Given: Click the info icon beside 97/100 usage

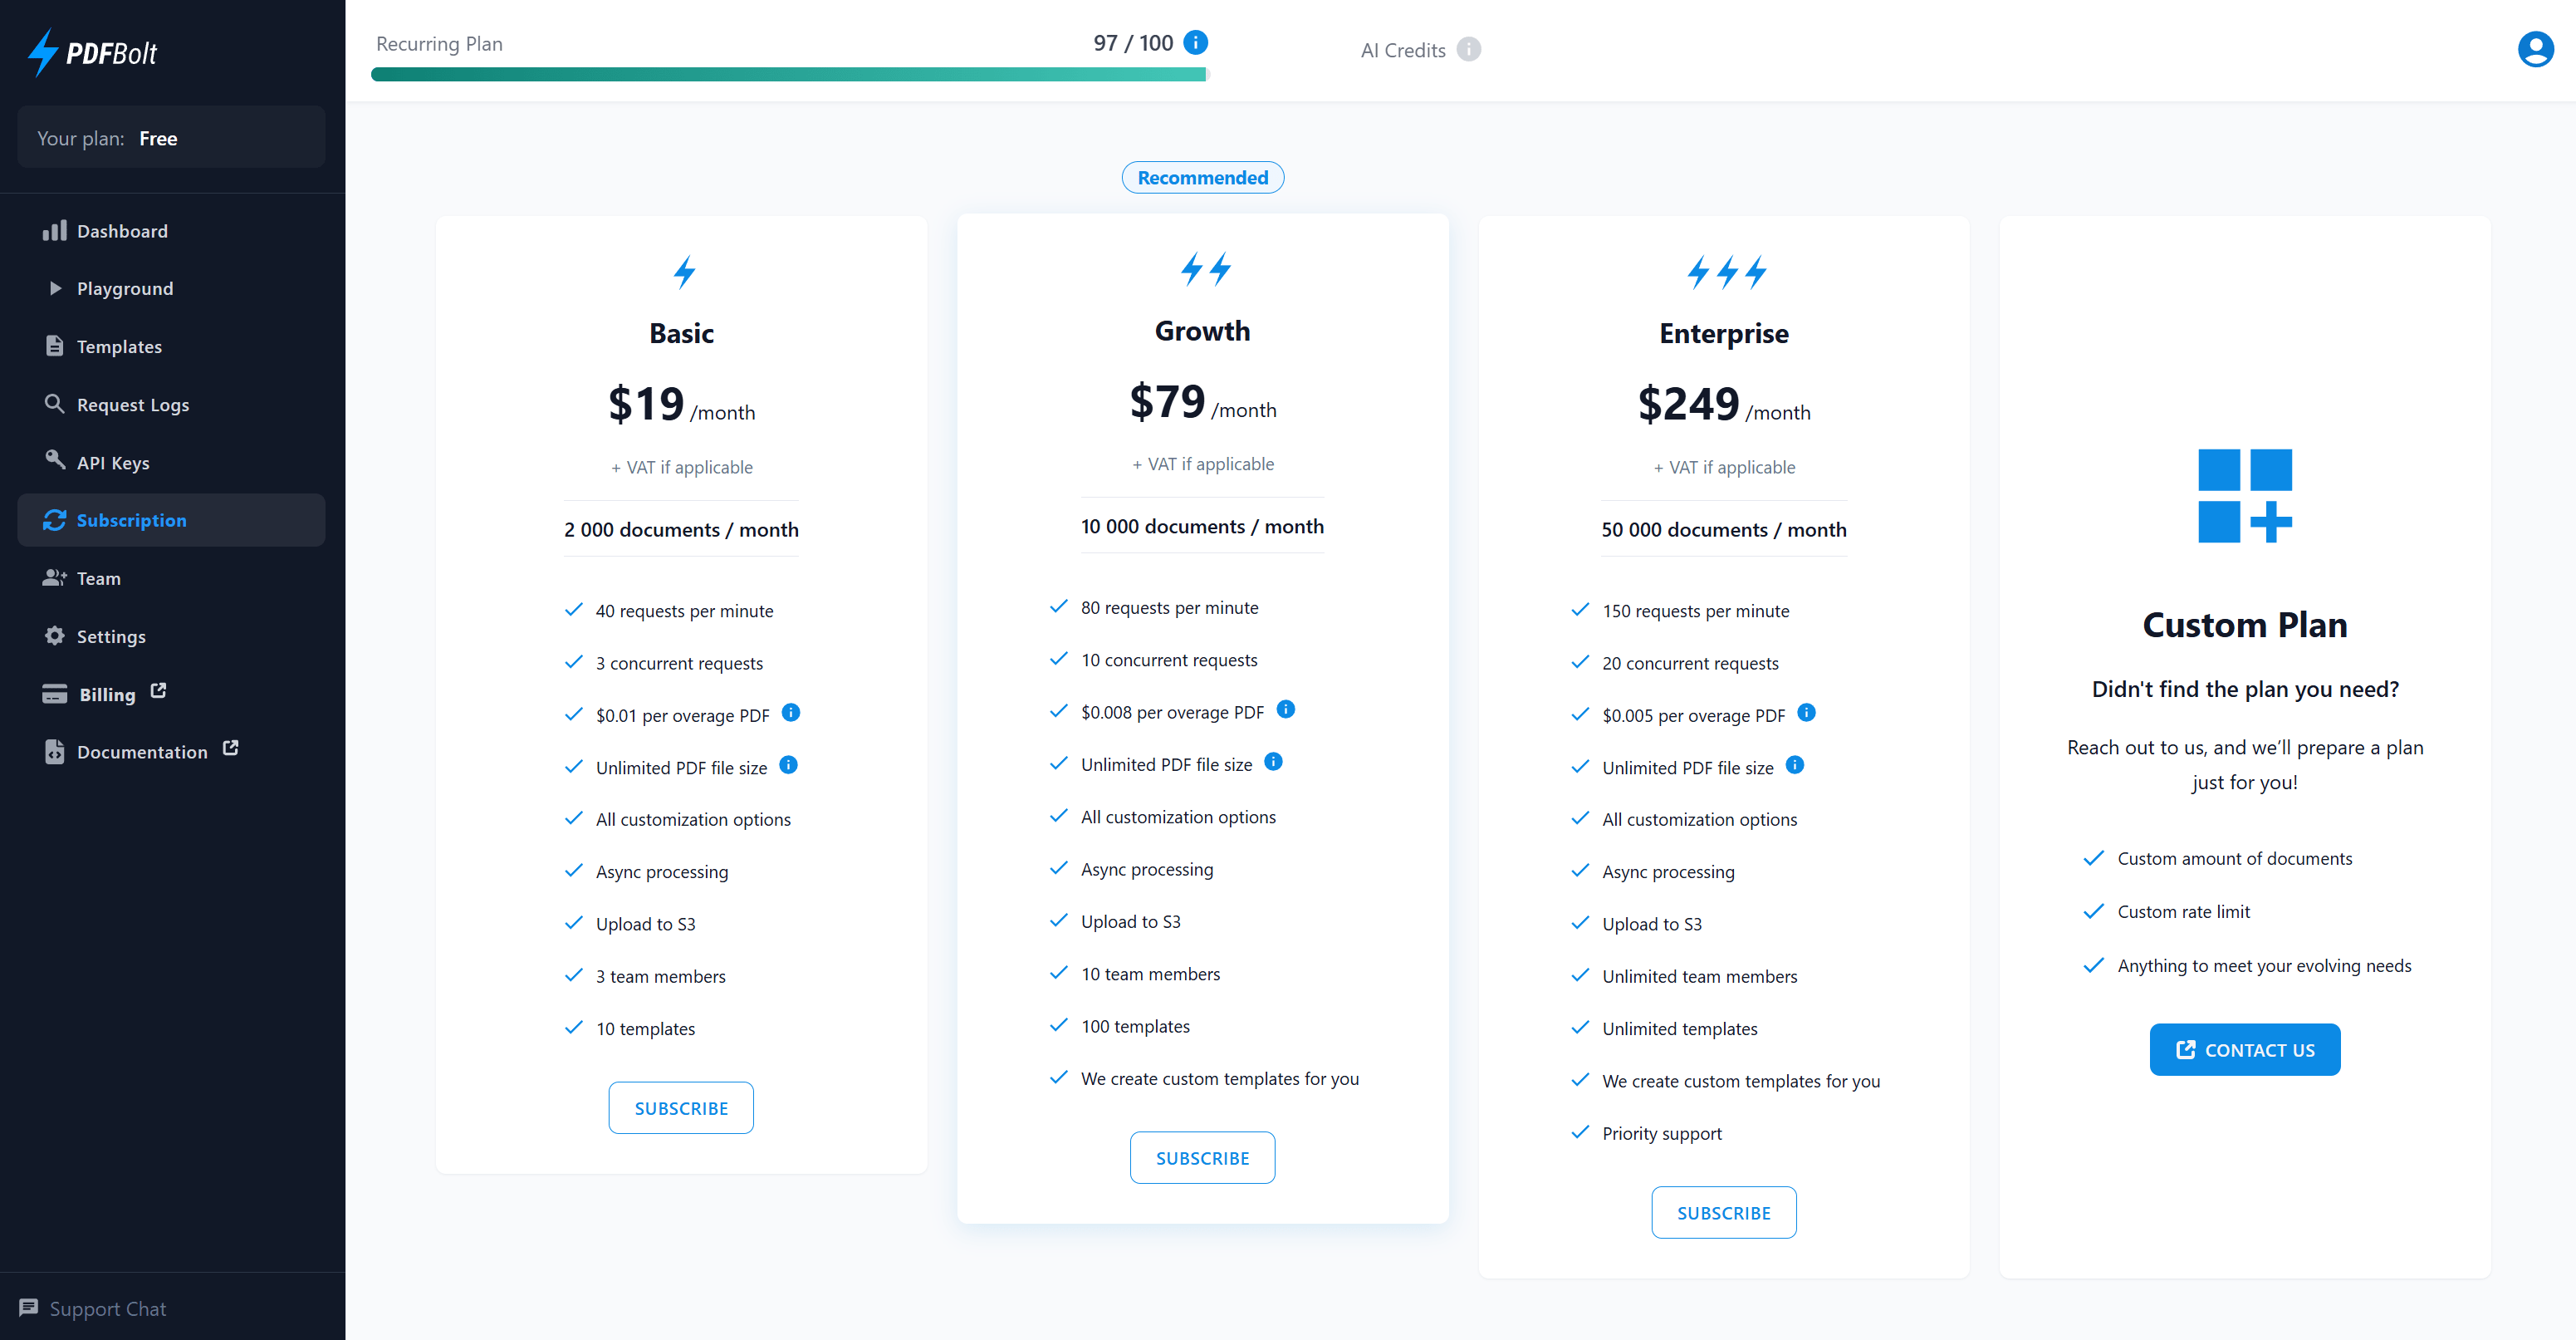Looking at the screenshot, I should (x=1196, y=42).
